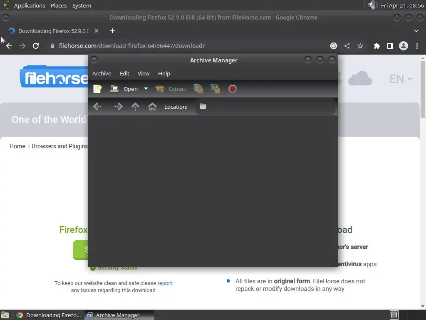426x320 pixels.
Task: Click the Open archive button
Action: pos(124,89)
